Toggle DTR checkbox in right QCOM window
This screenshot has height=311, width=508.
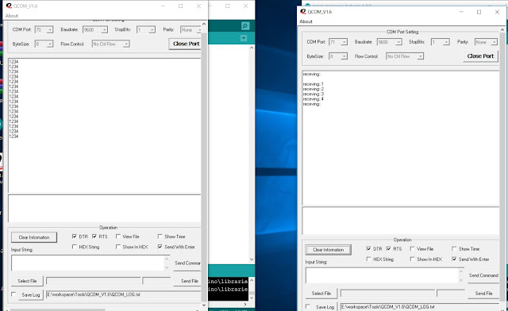pyautogui.click(x=368, y=249)
